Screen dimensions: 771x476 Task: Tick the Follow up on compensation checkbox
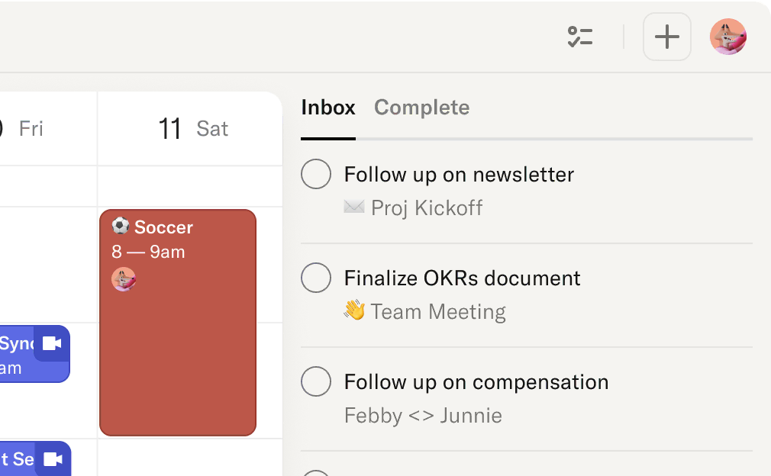point(316,381)
